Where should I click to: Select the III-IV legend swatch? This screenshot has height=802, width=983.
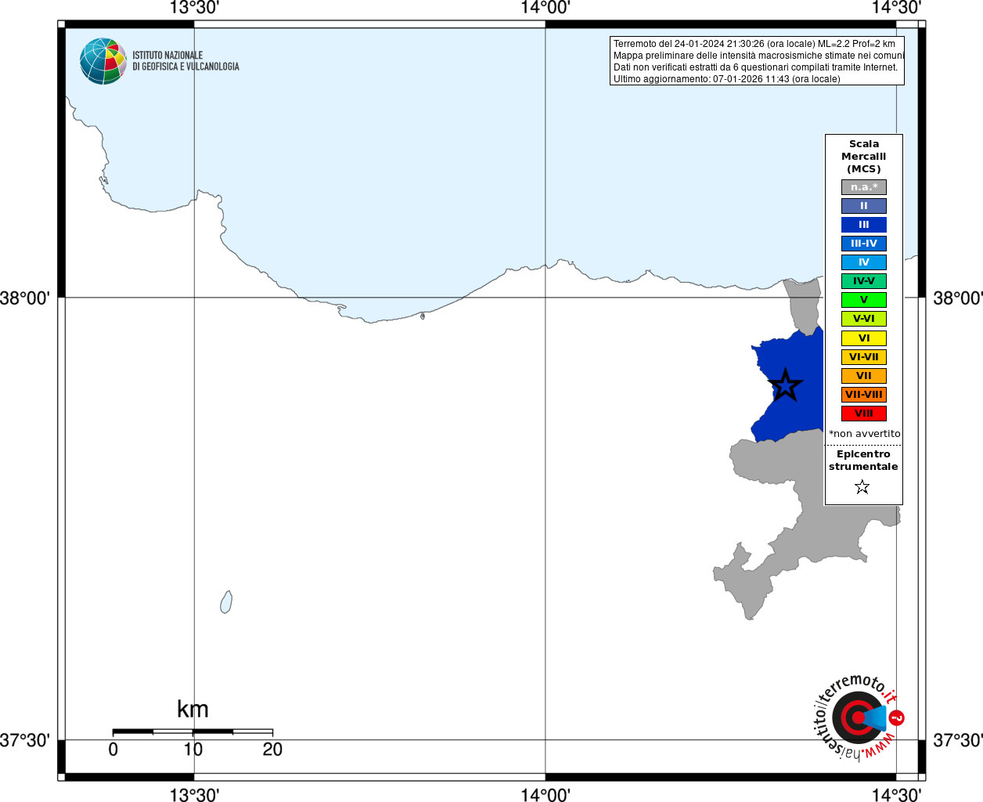click(x=864, y=244)
